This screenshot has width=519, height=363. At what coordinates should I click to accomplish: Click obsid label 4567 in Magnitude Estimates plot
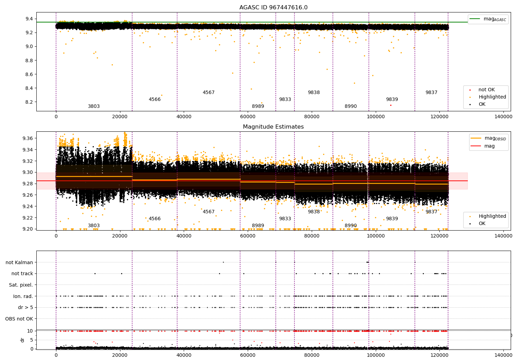[209, 212]
